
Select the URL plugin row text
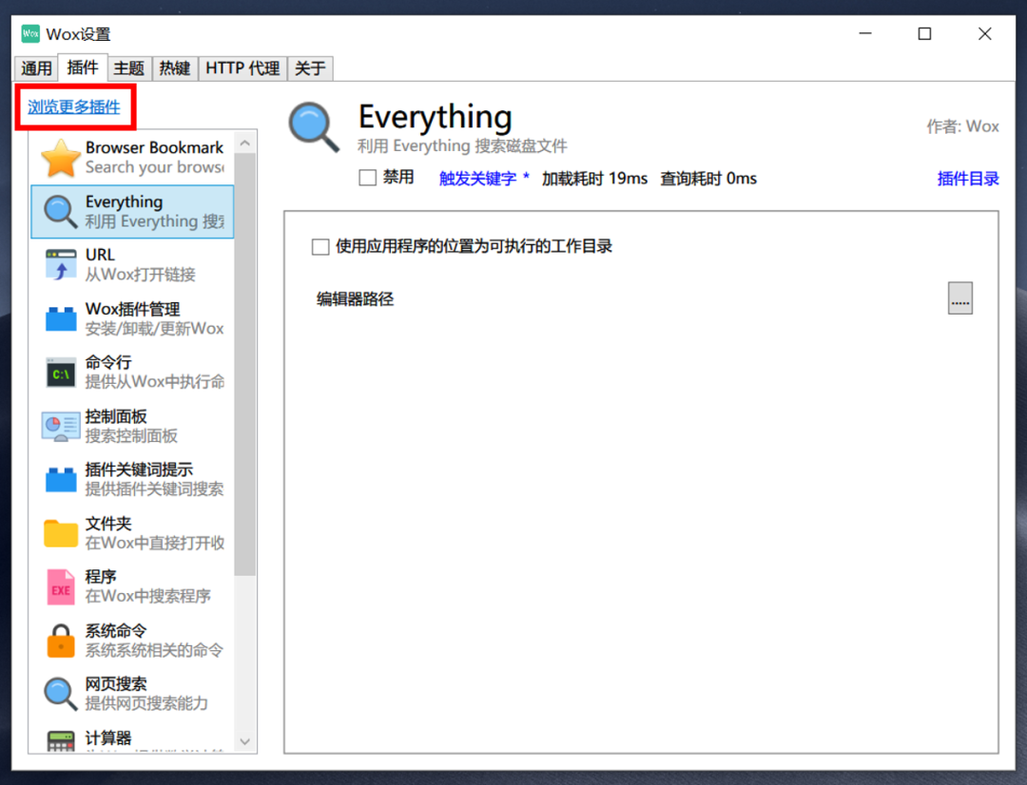tap(100, 255)
